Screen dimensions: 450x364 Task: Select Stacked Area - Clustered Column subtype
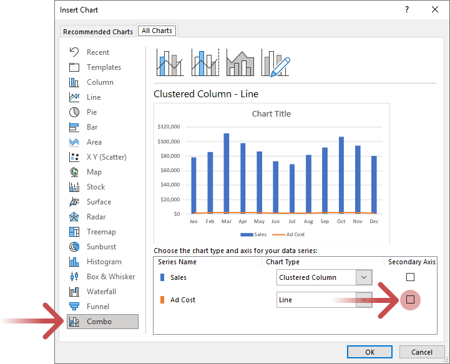point(240,62)
